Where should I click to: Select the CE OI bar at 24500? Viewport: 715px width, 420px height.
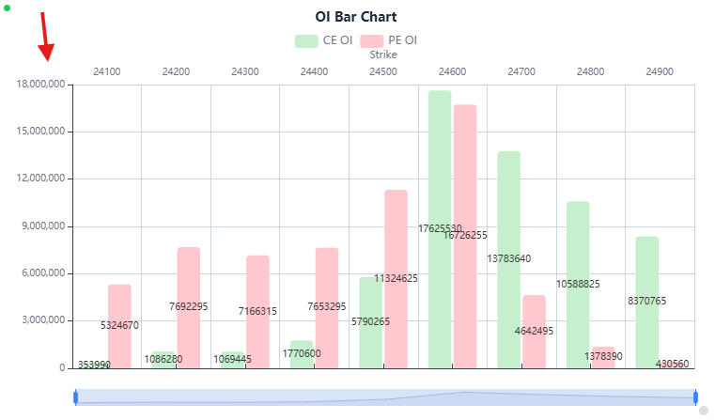[371, 322]
